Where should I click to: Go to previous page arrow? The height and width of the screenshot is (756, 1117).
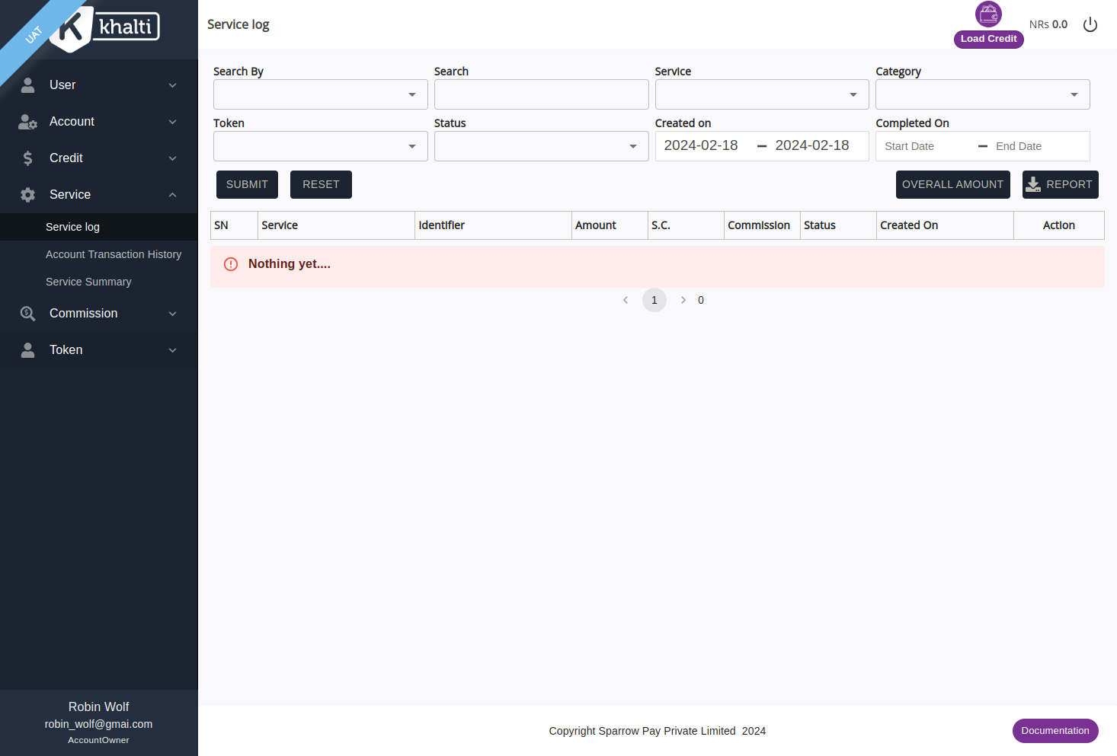[x=626, y=300]
